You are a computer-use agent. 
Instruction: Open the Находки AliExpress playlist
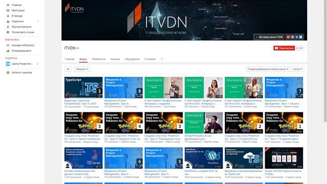(23, 45)
